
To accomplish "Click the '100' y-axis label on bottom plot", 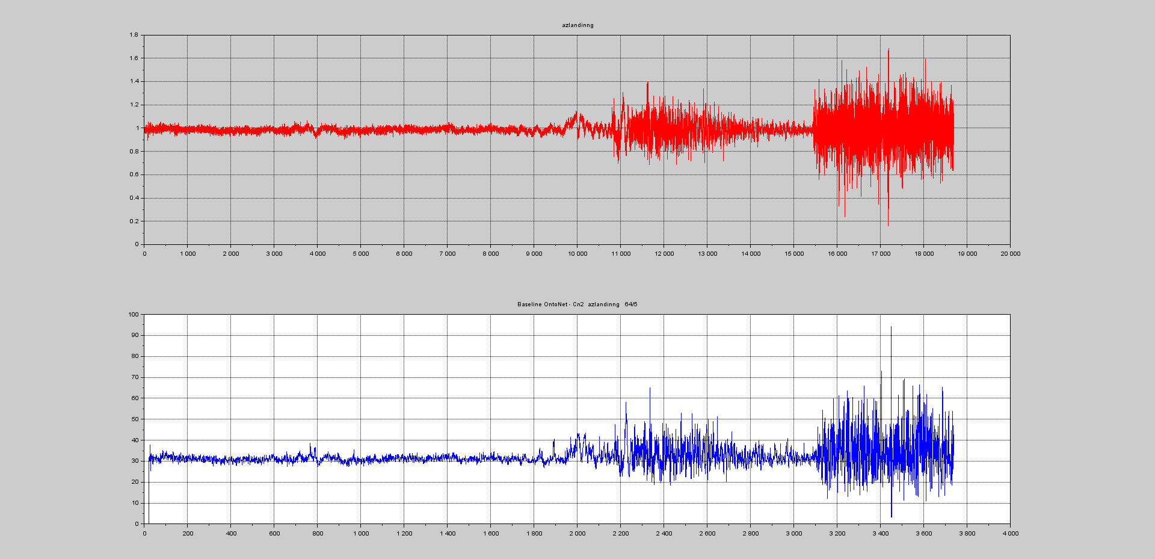I will [133, 314].
